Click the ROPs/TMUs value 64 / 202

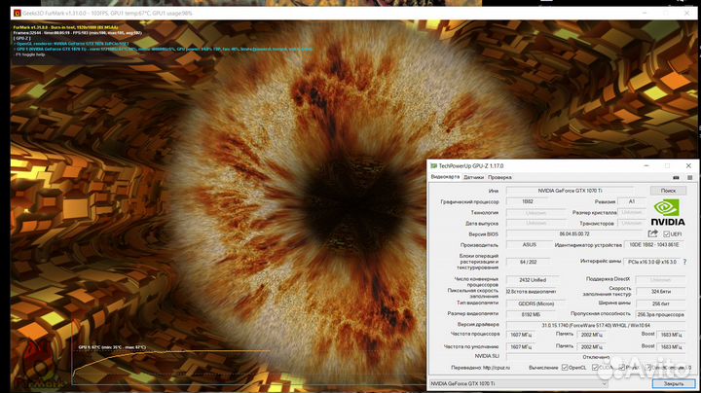tap(528, 262)
